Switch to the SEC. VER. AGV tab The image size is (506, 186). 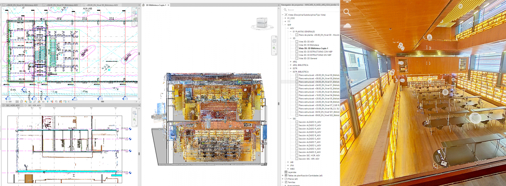tap(34, 105)
